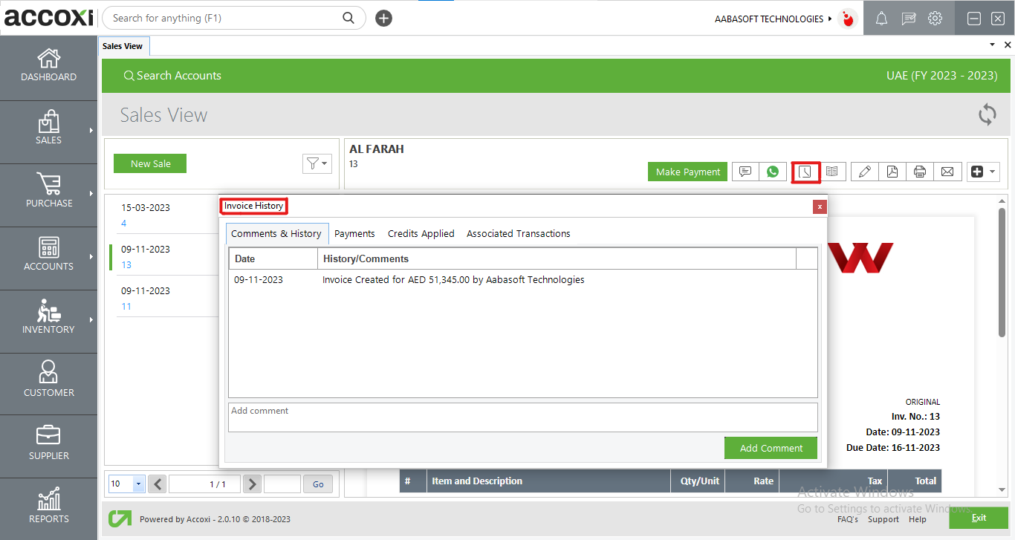Export invoice using the PDF icon

[x=892, y=172]
